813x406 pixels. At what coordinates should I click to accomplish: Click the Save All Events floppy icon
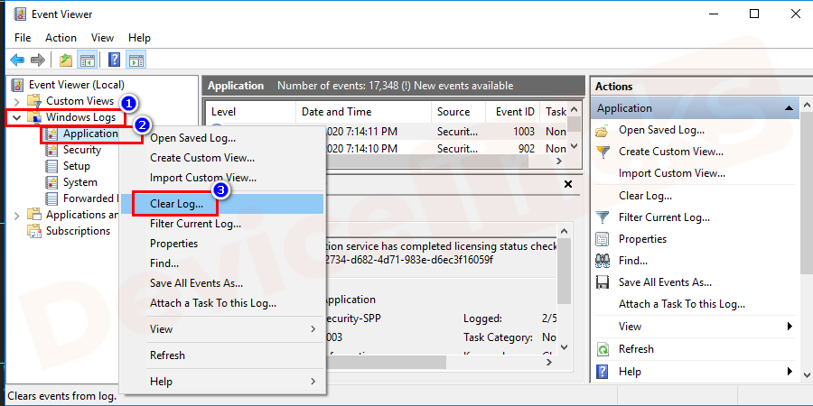(x=603, y=282)
